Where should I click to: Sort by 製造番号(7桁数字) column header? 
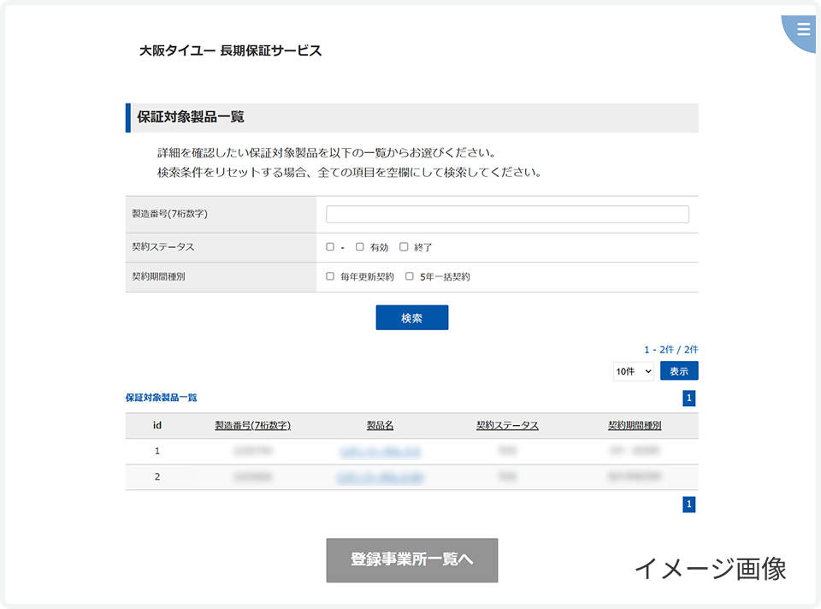(x=252, y=426)
